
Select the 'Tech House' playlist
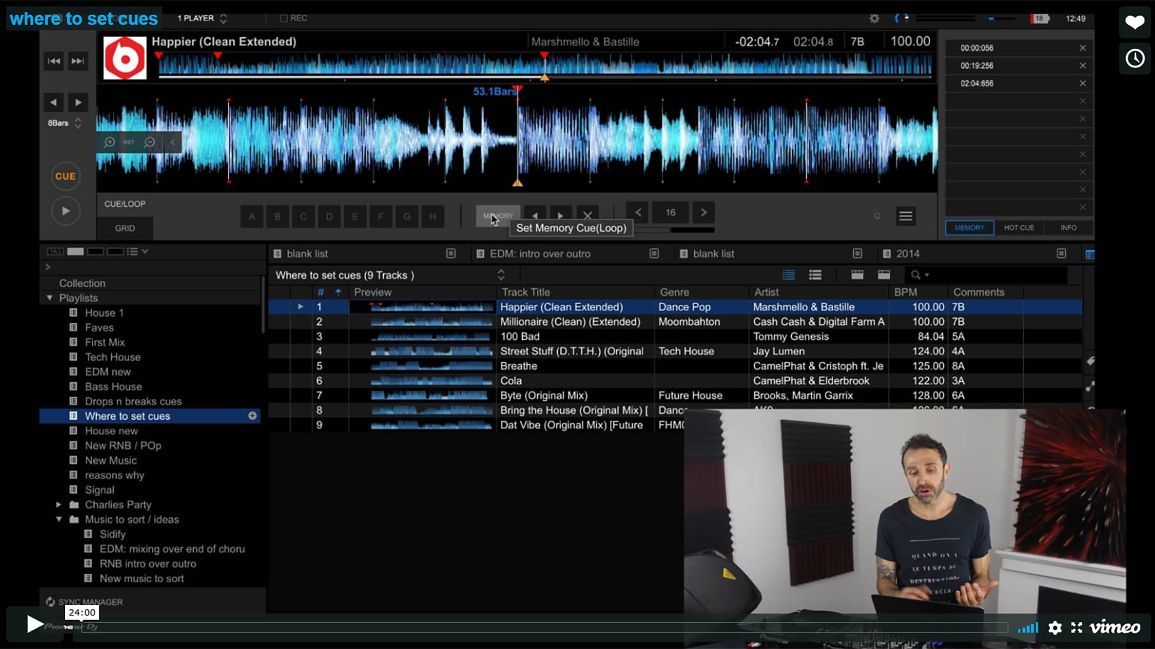click(112, 357)
